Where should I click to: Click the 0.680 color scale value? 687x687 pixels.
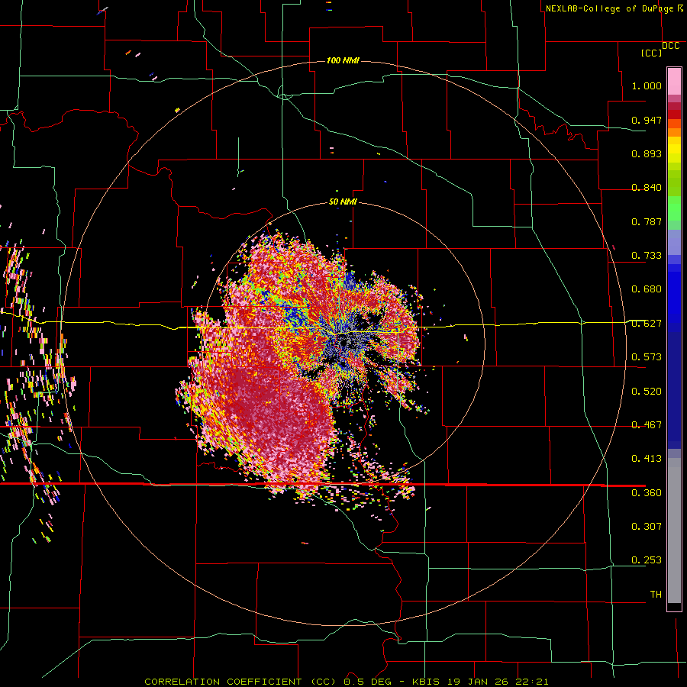[647, 289]
